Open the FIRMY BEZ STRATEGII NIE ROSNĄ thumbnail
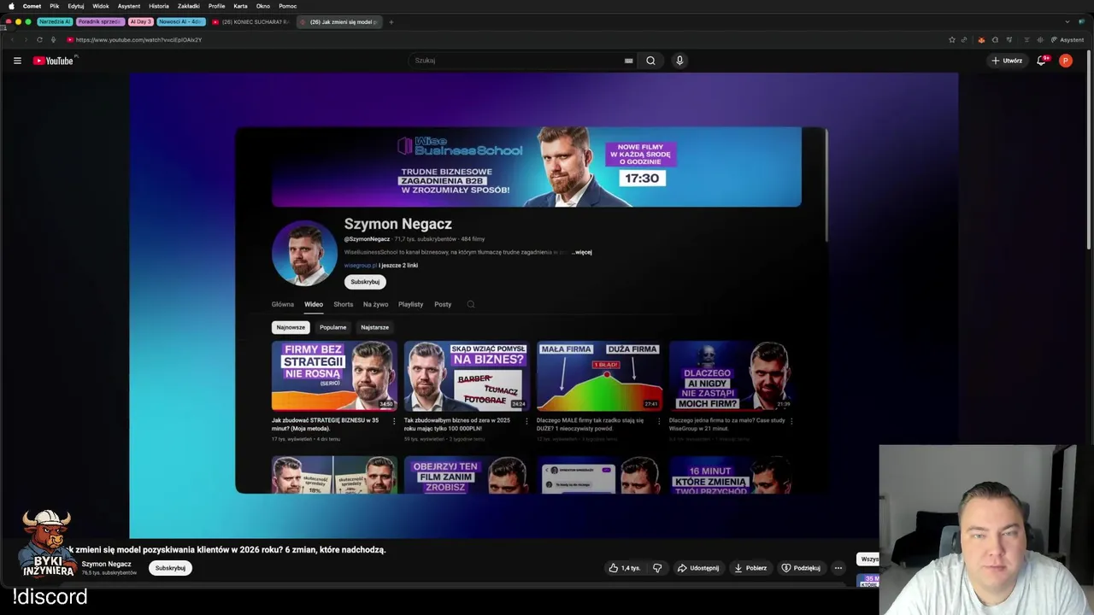This screenshot has height=615, width=1094. coord(334,376)
